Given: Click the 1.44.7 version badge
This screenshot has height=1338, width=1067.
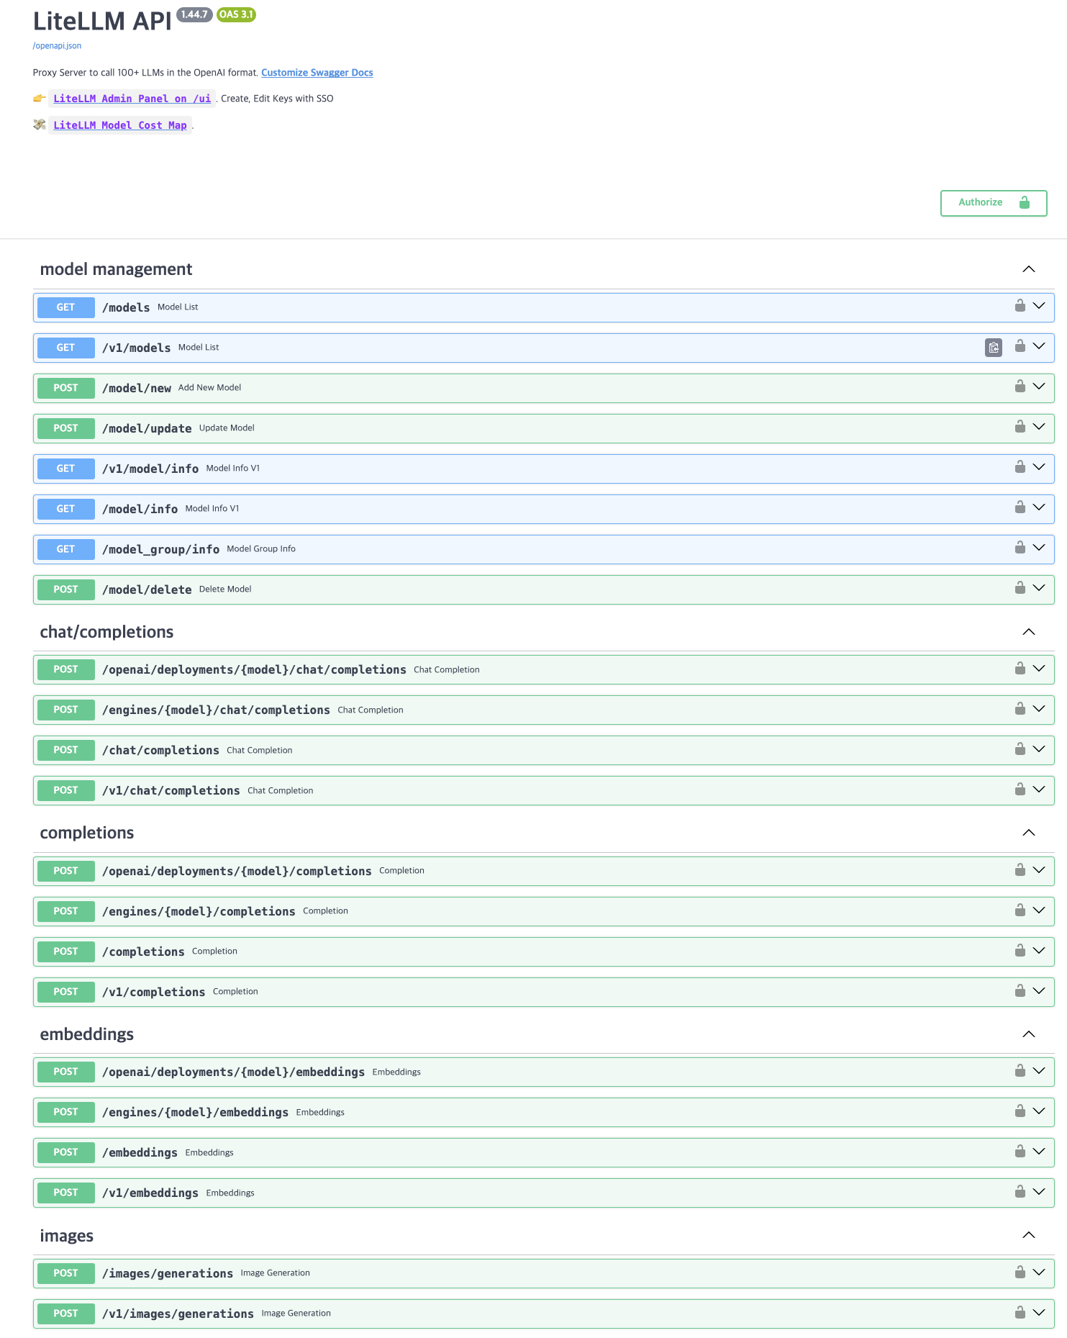Looking at the screenshot, I should click(194, 14).
